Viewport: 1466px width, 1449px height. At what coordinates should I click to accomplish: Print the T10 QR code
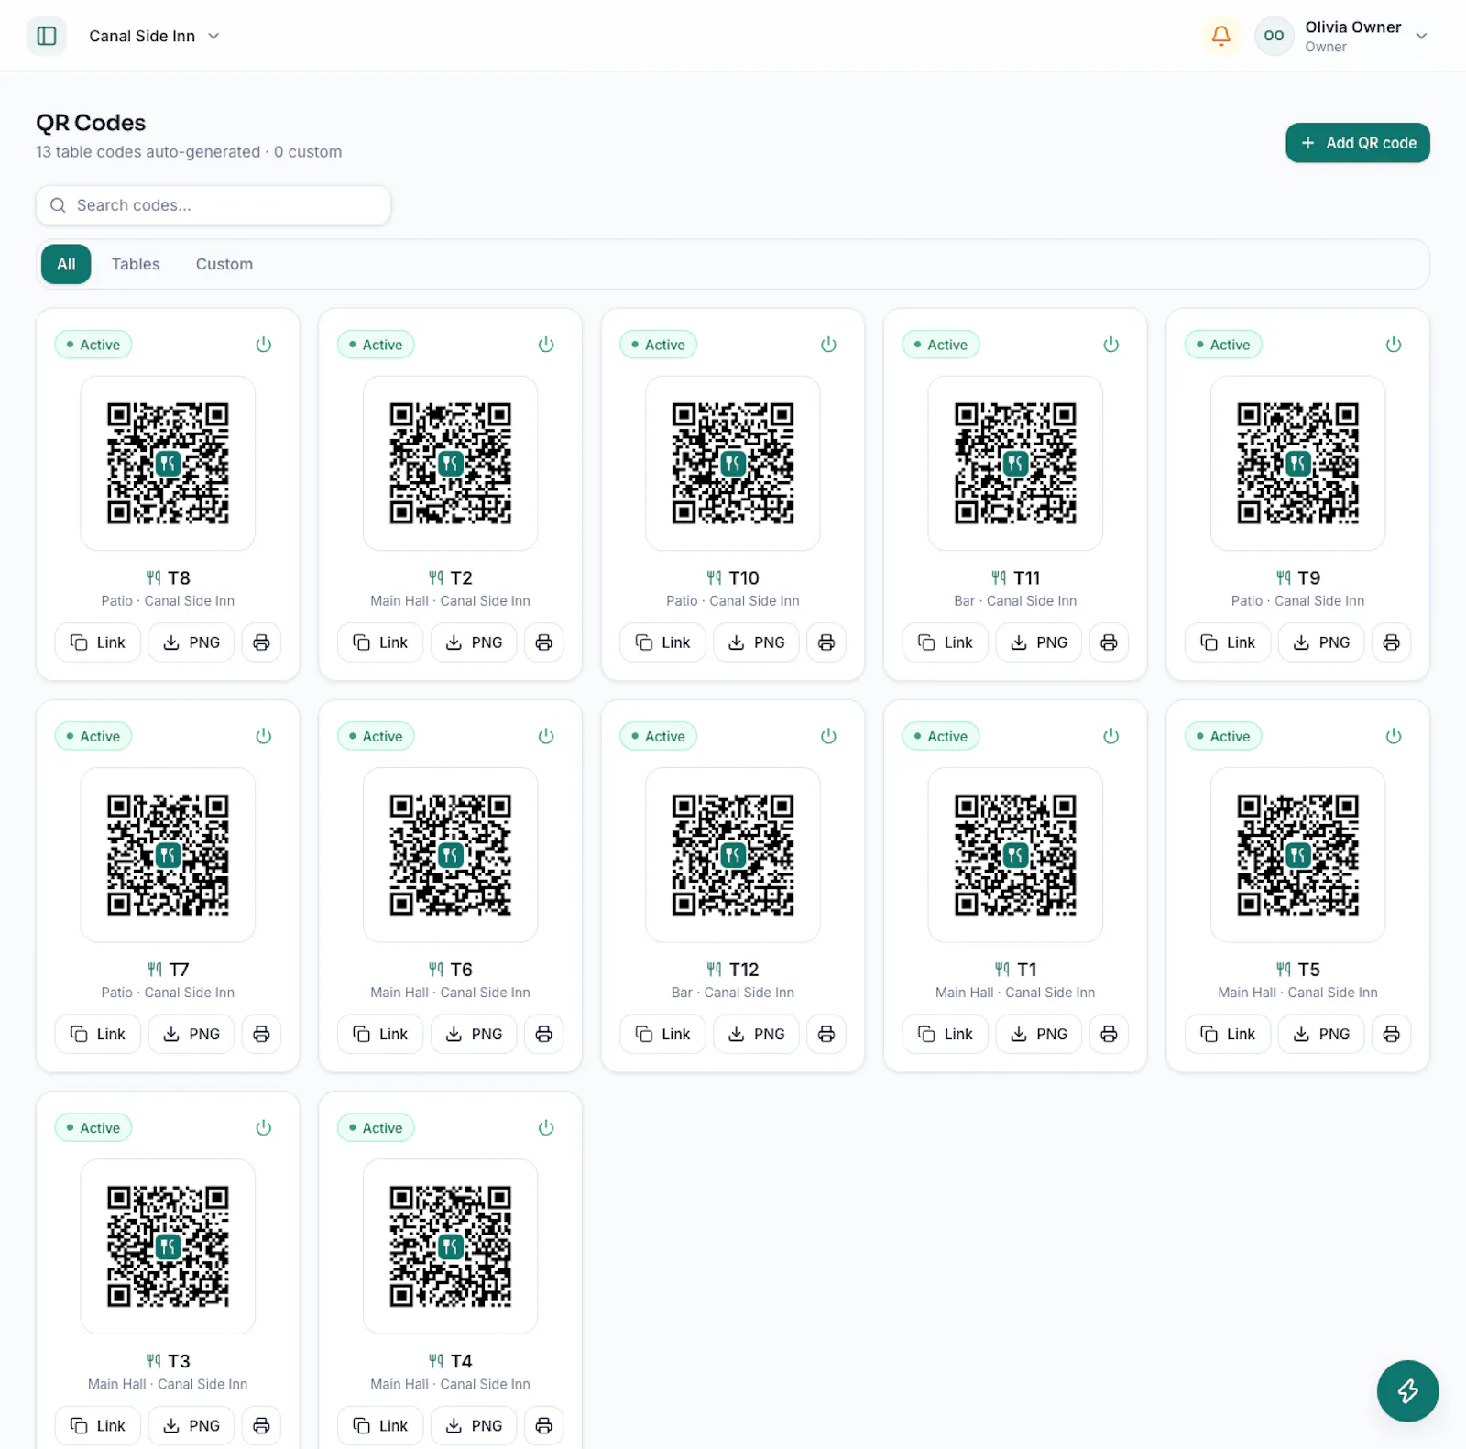coord(826,642)
